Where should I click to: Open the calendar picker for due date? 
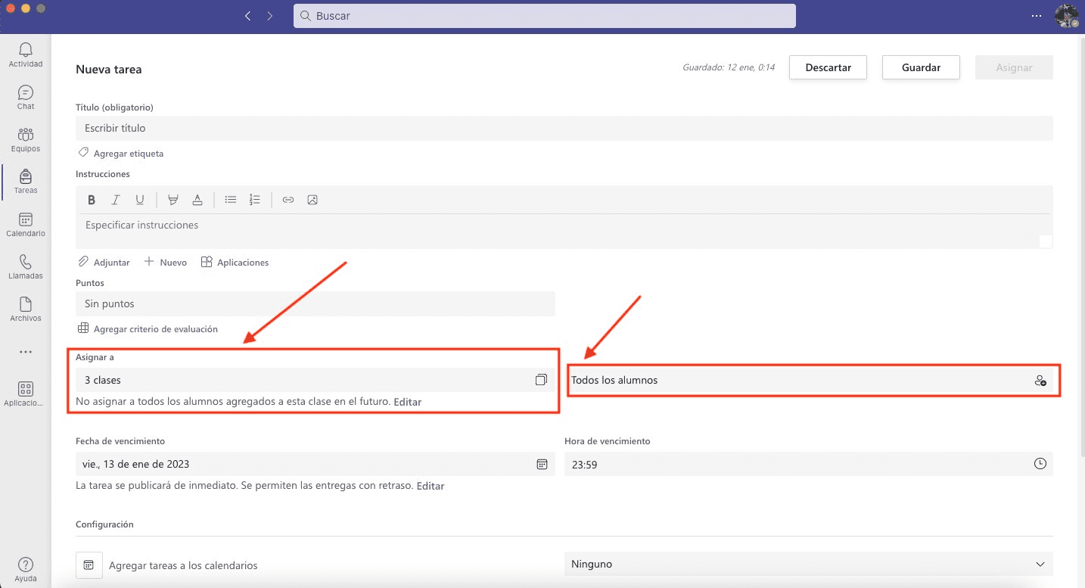[542, 464]
